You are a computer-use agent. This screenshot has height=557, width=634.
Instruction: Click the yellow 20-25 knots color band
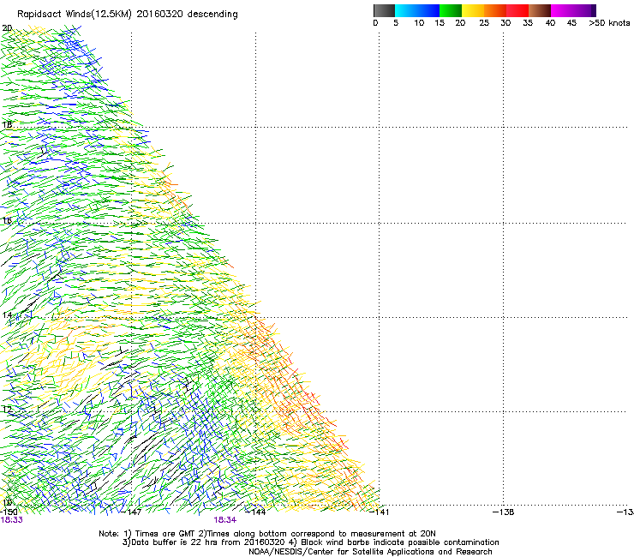tap(473, 10)
